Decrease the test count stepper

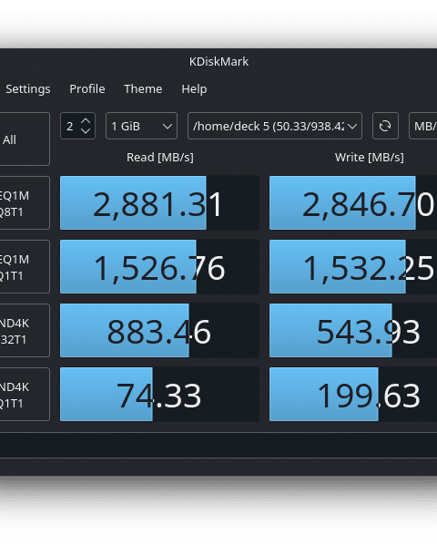[86, 131]
